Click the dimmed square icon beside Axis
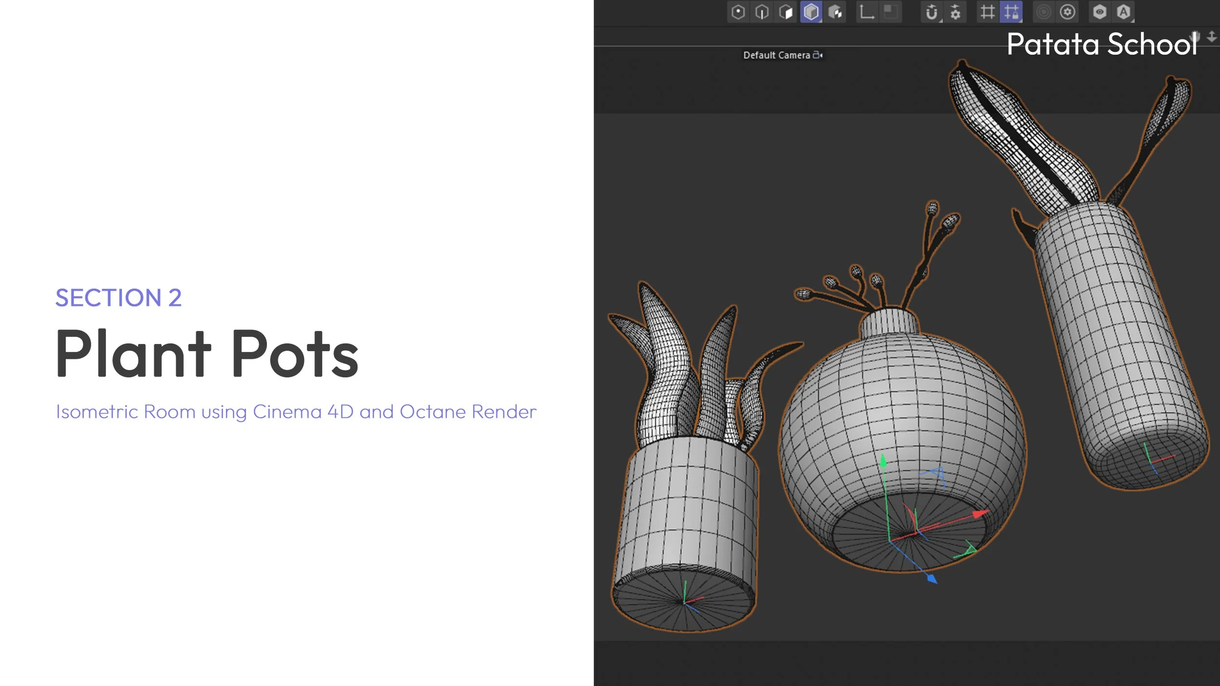 coord(890,12)
